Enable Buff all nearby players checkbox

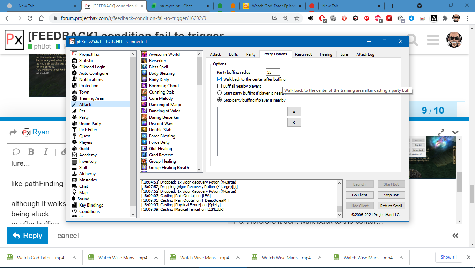click(x=220, y=86)
